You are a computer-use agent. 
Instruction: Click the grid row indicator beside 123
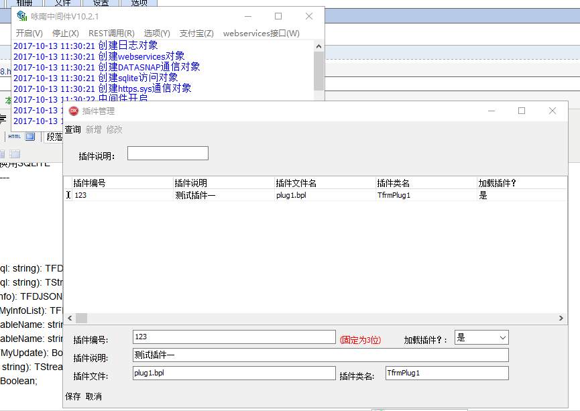coord(68,195)
